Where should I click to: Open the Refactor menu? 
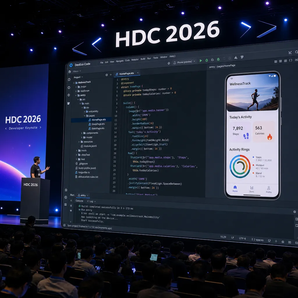point(135,60)
